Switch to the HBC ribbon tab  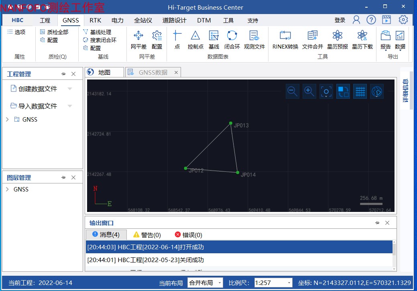(18, 20)
